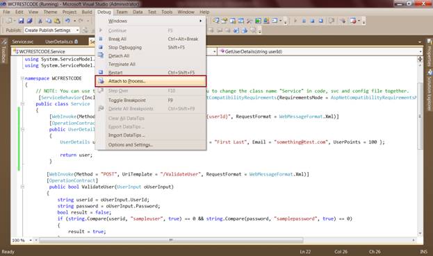Open the 100 % zoom dropdown

[31, 240]
